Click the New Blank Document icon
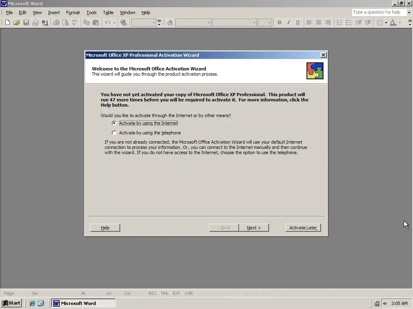Viewport: 413px width, 309px height. pos(7,23)
